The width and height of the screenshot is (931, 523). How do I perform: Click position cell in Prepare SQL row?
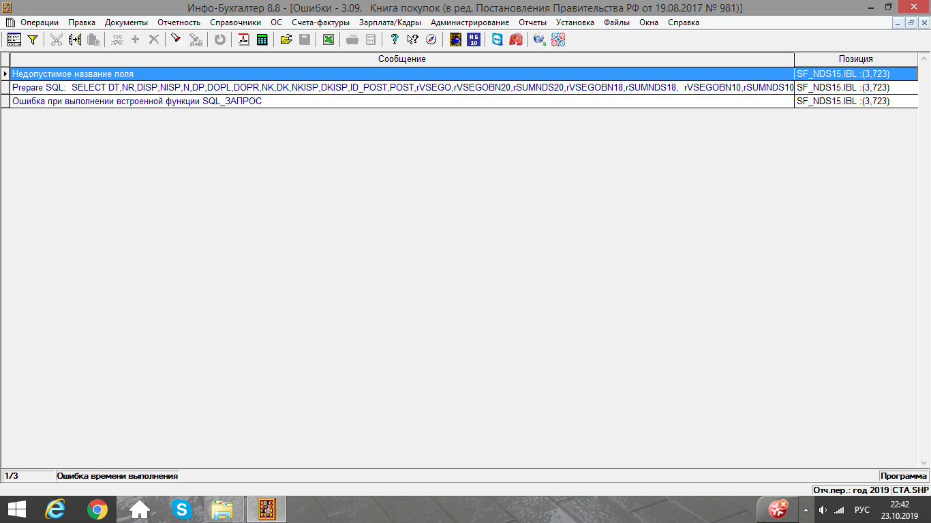pyautogui.click(x=856, y=87)
